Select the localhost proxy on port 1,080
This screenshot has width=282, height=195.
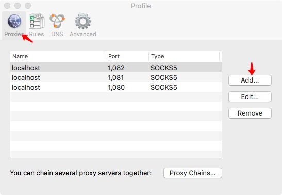pyautogui.click(x=116, y=87)
